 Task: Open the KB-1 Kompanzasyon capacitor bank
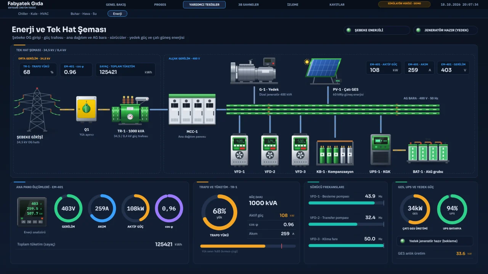[335, 153]
